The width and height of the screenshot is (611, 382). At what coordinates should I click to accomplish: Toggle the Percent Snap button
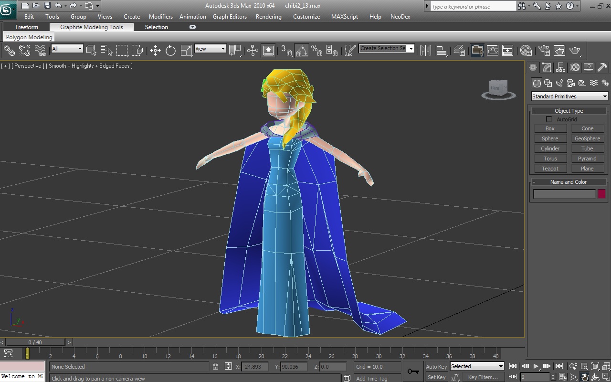316,50
